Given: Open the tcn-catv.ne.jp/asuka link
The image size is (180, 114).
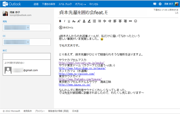Looking at the screenshot, I should (82, 63).
